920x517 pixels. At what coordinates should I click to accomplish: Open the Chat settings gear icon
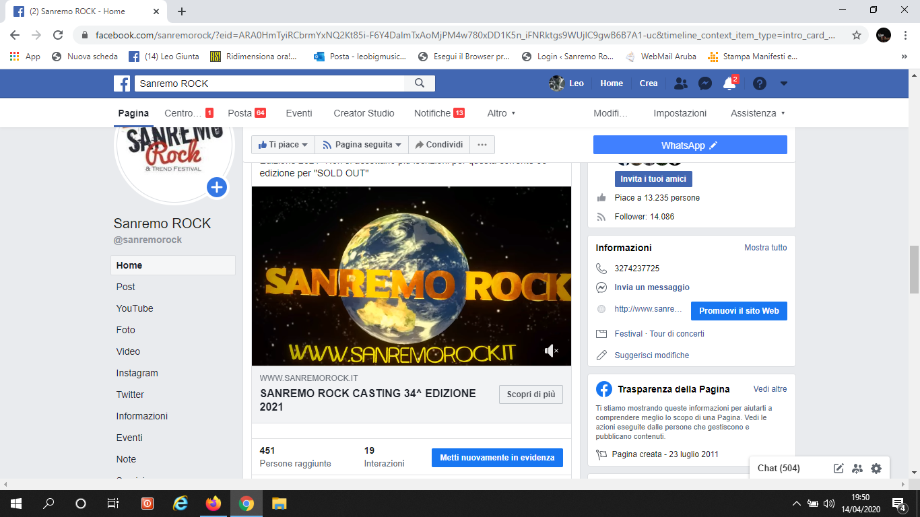pos(876,469)
